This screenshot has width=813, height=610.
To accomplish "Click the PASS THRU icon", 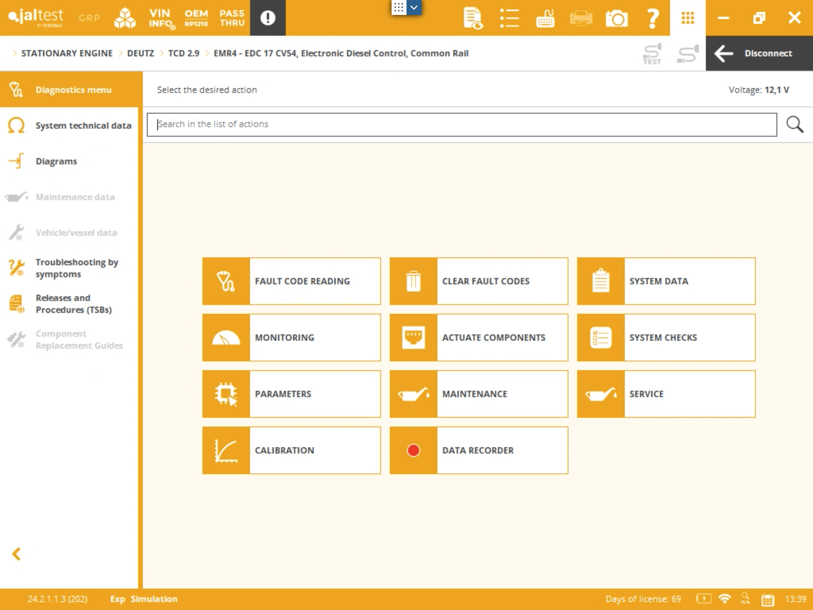I will point(232,18).
